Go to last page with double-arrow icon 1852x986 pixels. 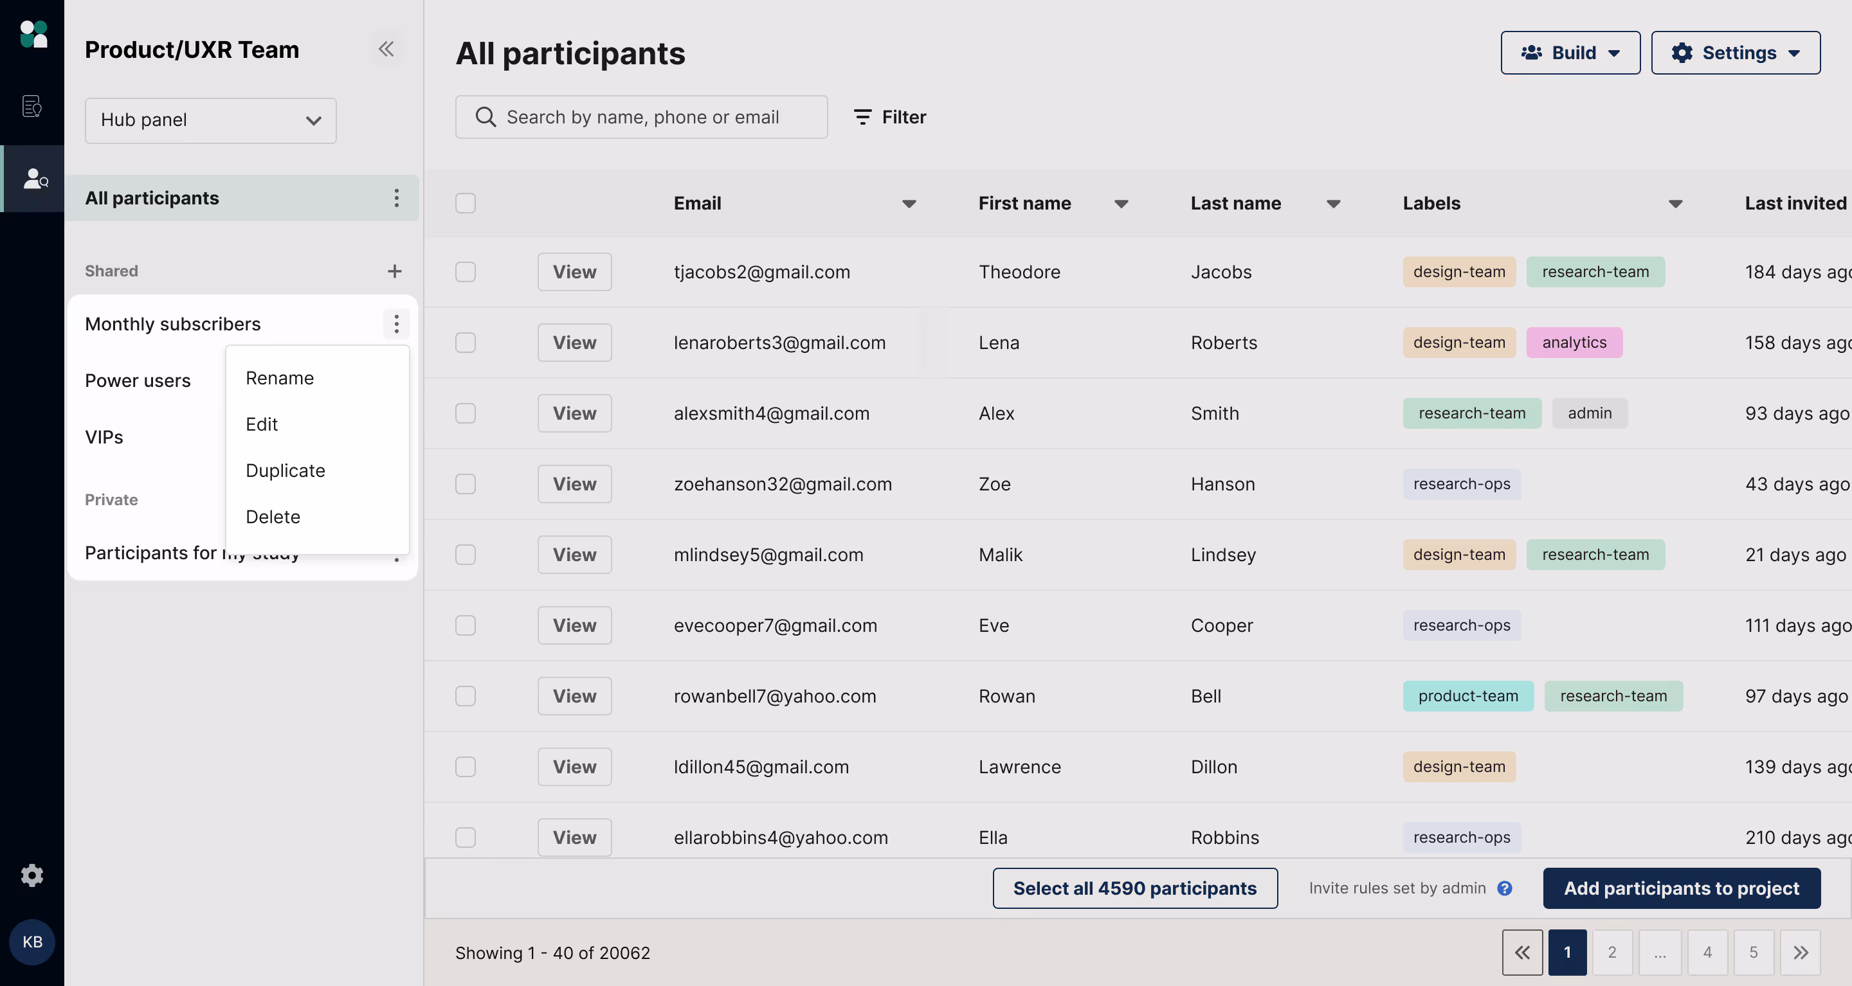point(1799,952)
